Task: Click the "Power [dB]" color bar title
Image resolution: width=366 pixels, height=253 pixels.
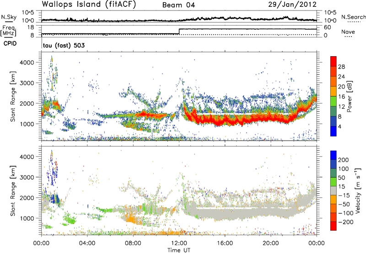Action: pyautogui.click(x=350, y=96)
